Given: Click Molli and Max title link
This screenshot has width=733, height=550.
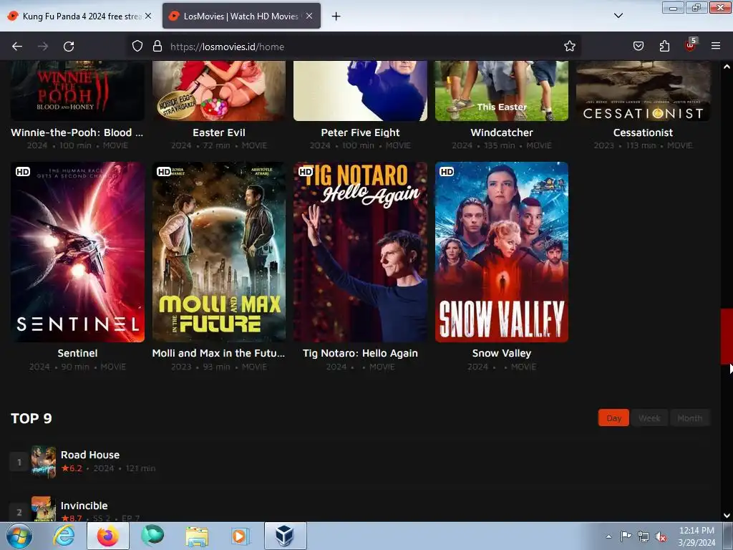Looking at the screenshot, I should point(218,353).
